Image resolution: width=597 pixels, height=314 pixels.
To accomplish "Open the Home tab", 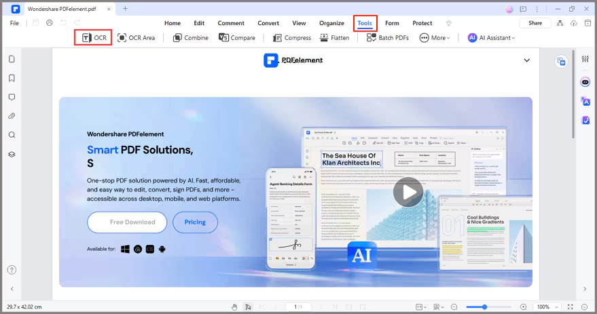I will [x=173, y=23].
